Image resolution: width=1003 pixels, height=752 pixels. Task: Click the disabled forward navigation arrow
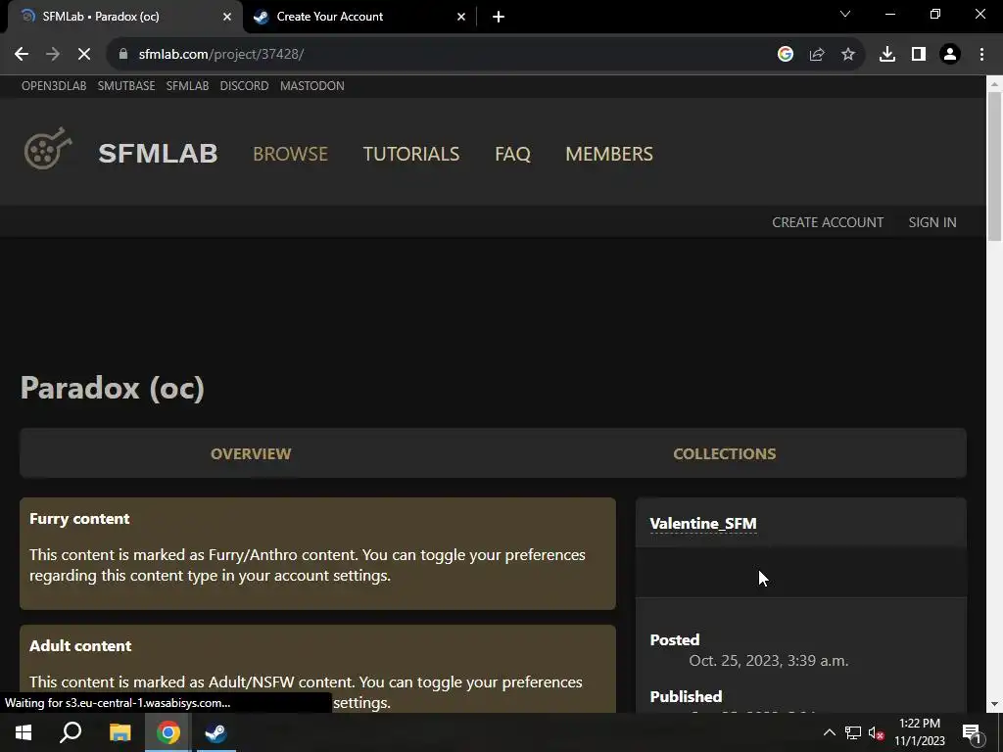(53, 55)
